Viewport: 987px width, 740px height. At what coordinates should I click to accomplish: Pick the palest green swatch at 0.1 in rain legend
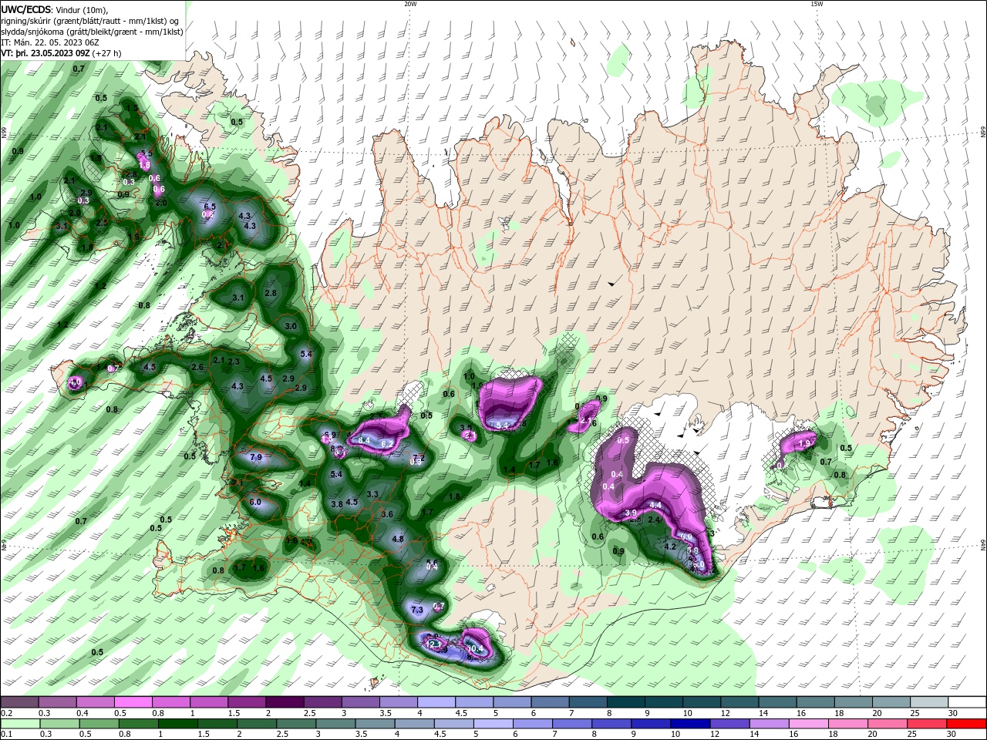tap(19, 724)
